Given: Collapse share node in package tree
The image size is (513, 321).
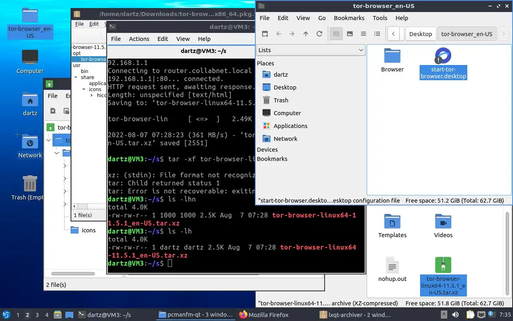Looking at the screenshot, I should [x=76, y=77].
